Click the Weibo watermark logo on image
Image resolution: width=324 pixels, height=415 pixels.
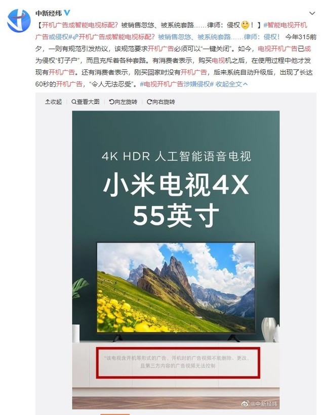coord(245,404)
